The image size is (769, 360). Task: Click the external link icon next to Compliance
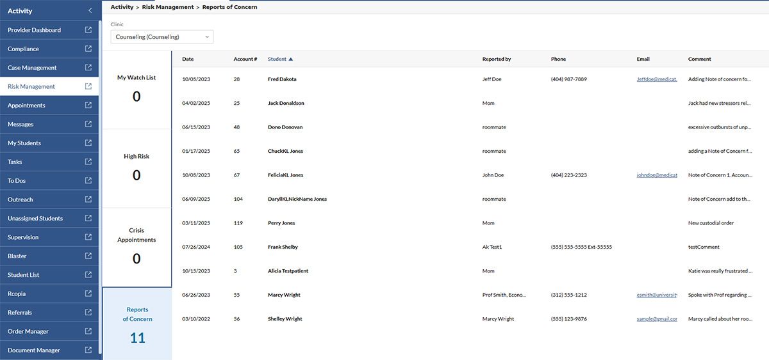[x=88, y=49]
